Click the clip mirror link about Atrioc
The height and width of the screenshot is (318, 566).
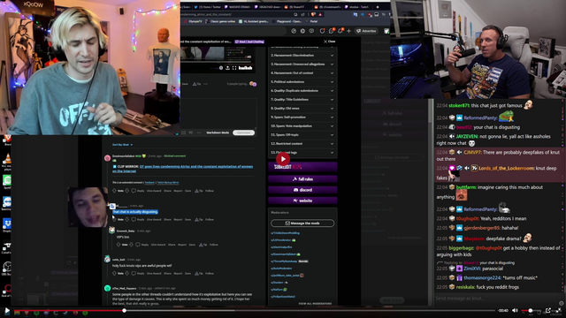pos(183,169)
